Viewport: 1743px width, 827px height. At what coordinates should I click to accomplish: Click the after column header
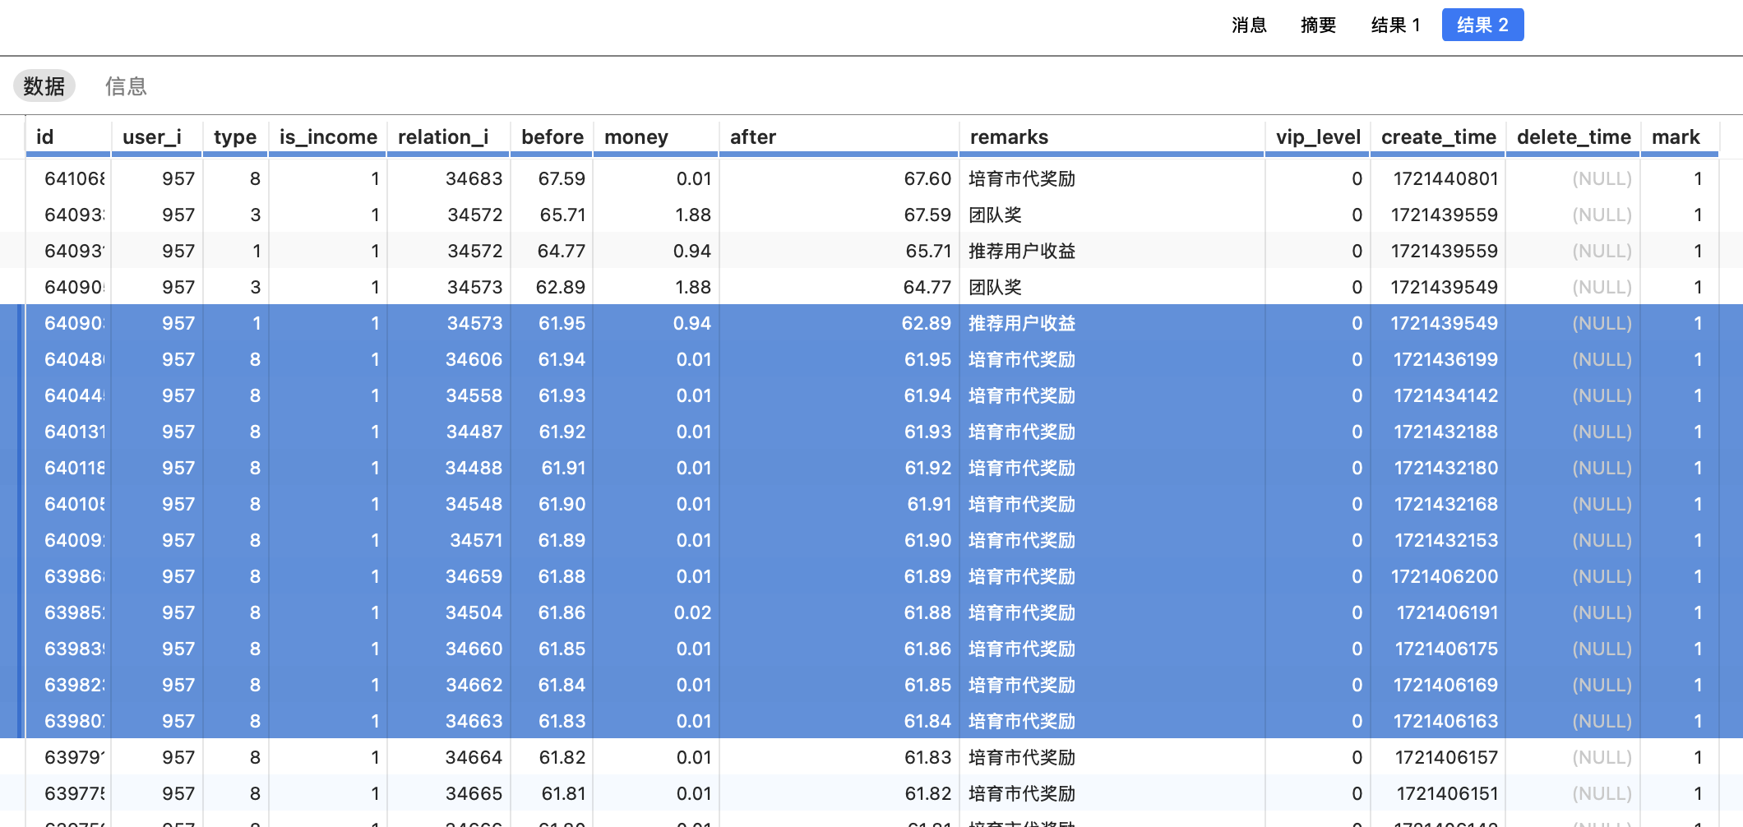tap(839, 137)
